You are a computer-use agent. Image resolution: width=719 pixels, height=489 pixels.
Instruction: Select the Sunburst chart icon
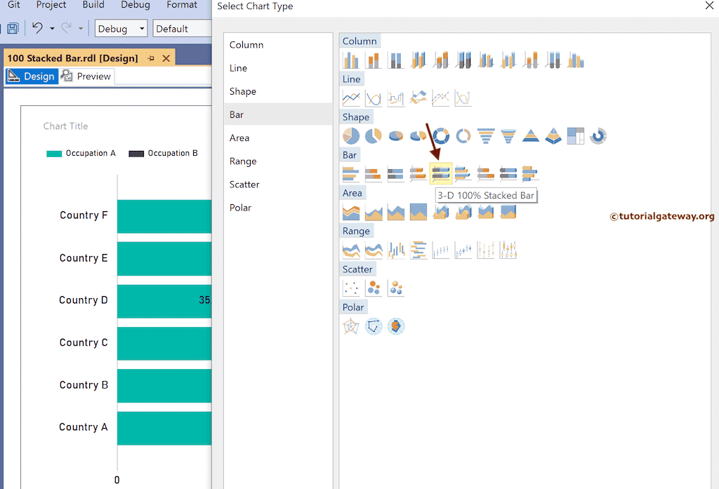[x=598, y=136]
